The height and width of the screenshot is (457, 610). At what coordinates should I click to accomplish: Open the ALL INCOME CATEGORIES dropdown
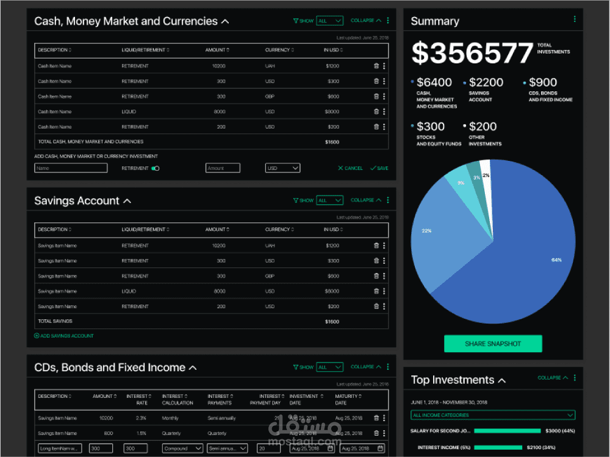point(493,415)
